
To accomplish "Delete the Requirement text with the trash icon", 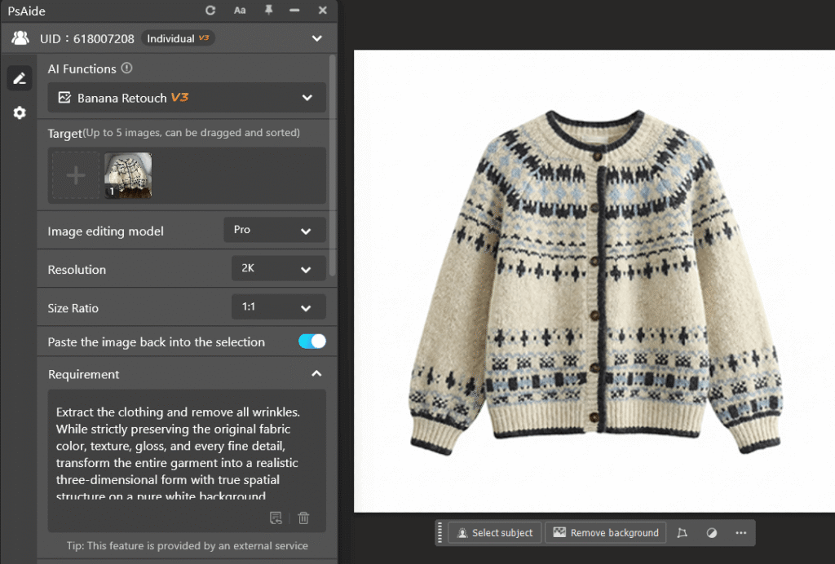I will [x=303, y=518].
